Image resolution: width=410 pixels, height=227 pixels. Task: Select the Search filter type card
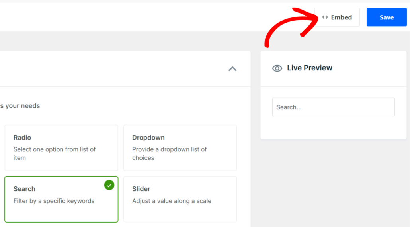coord(61,199)
